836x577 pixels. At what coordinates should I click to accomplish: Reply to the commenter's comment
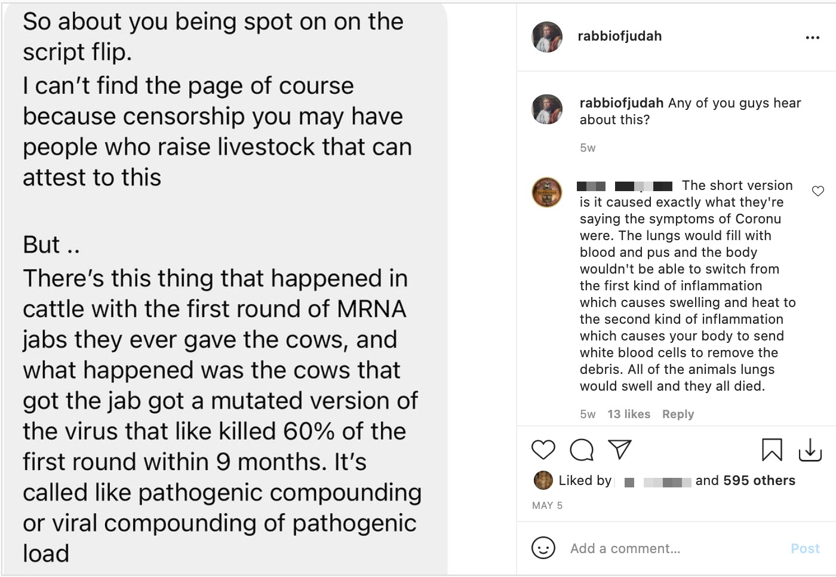click(x=678, y=414)
